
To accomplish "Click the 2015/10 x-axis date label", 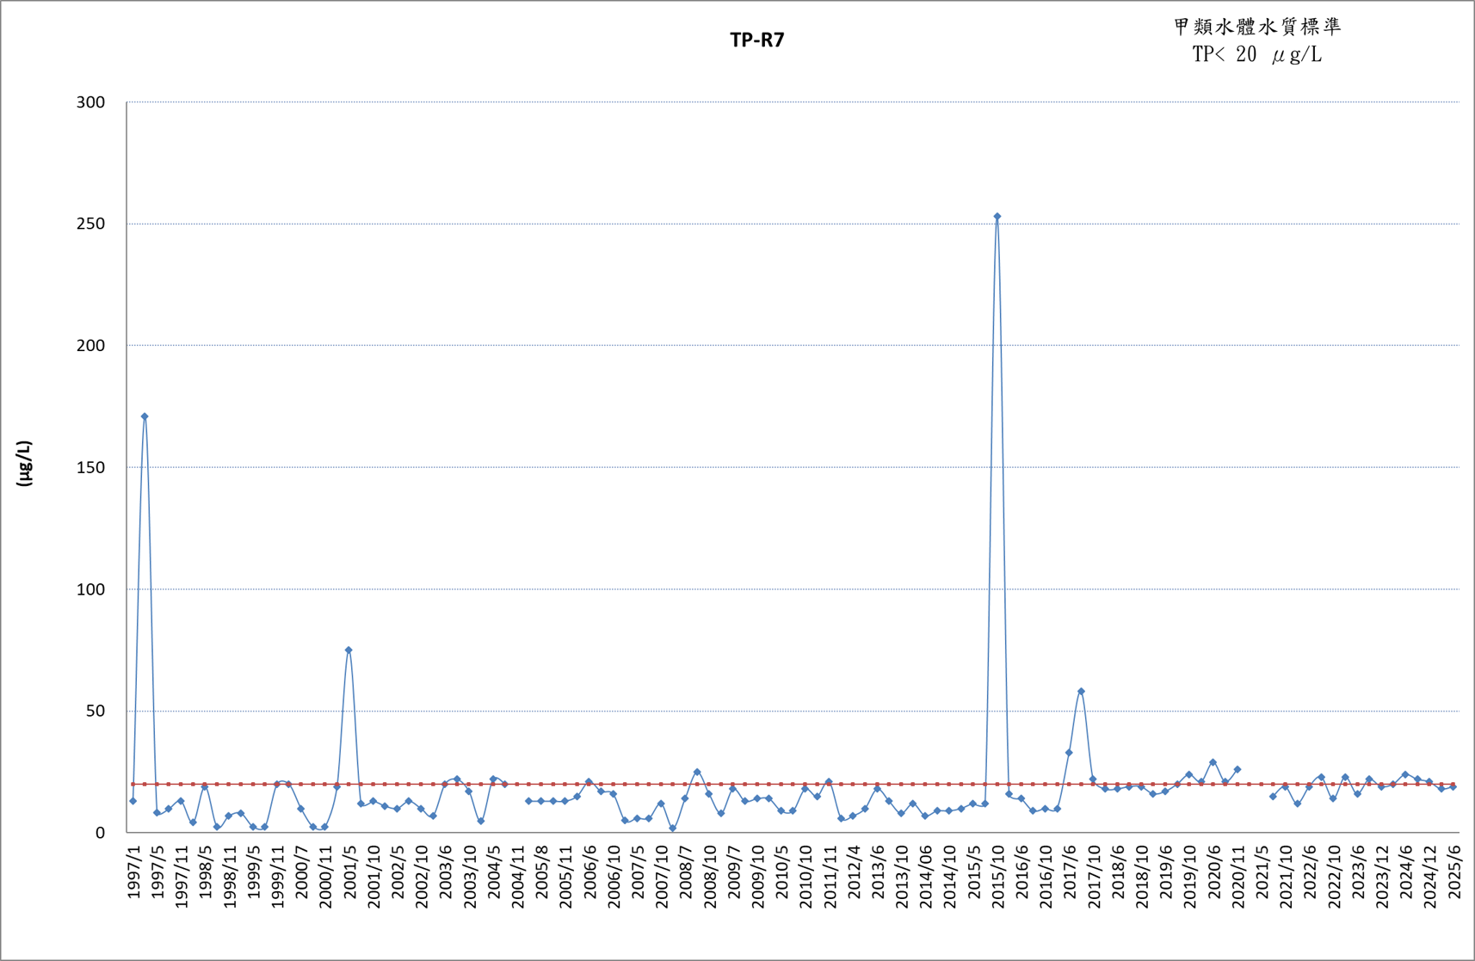I will click(x=998, y=877).
